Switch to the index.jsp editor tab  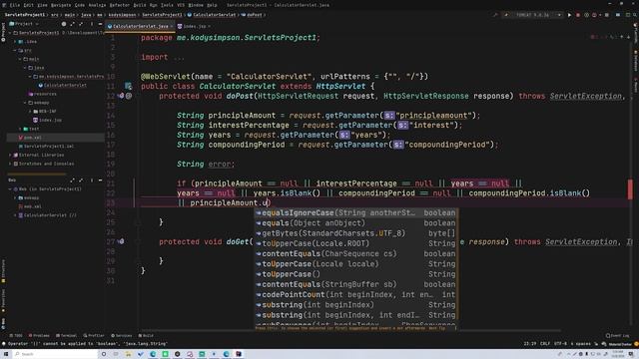click(194, 27)
